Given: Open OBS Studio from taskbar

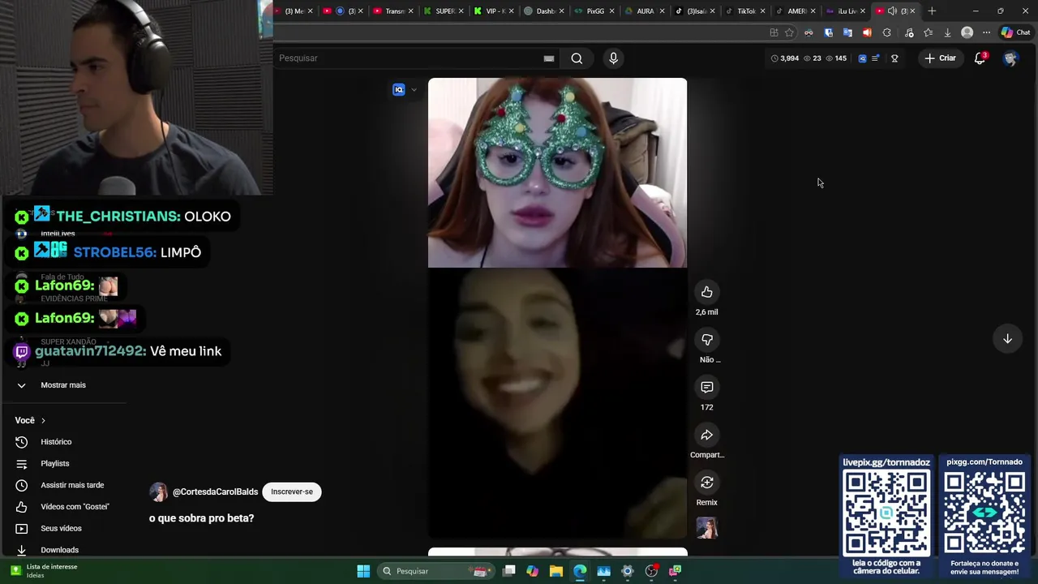Looking at the screenshot, I should pos(651,571).
